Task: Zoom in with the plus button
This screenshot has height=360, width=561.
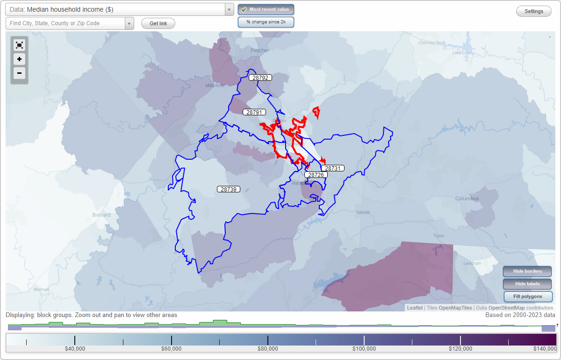Action: tap(19, 59)
